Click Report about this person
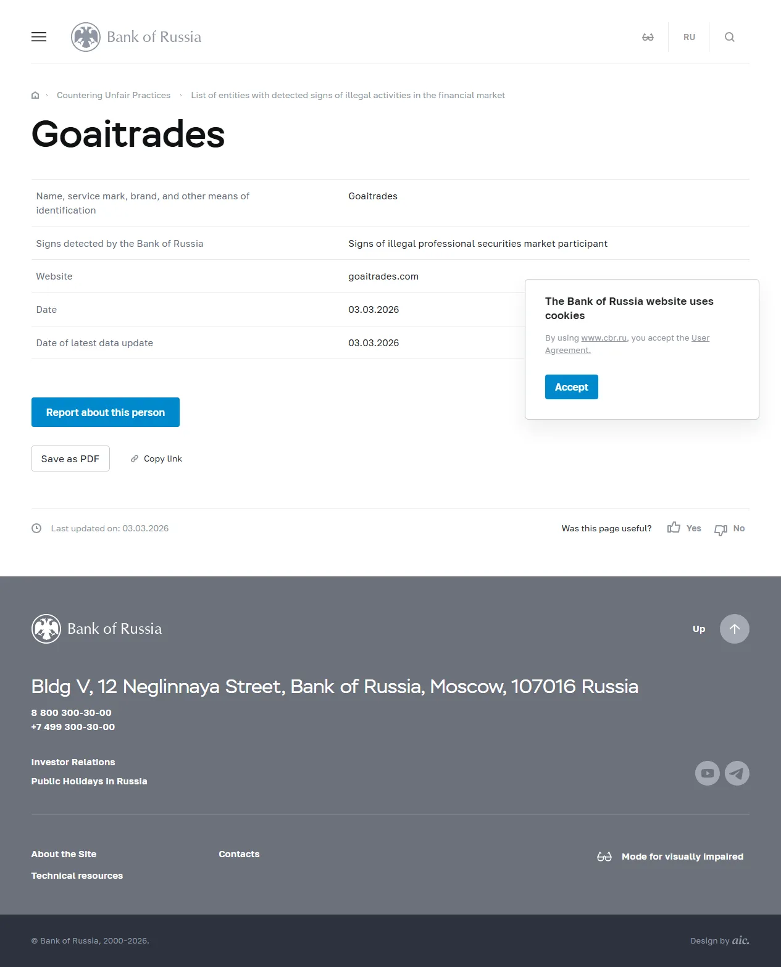 tap(106, 412)
